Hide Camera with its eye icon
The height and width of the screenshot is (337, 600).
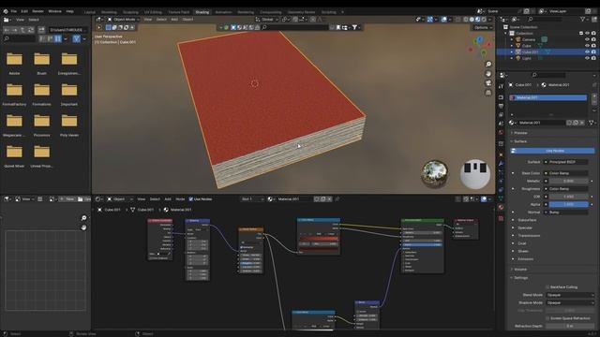[x=587, y=39]
